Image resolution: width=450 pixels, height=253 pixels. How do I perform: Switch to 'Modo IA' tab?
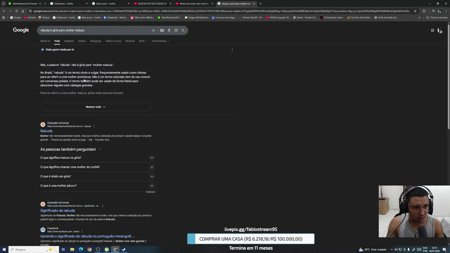[x=45, y=41]
